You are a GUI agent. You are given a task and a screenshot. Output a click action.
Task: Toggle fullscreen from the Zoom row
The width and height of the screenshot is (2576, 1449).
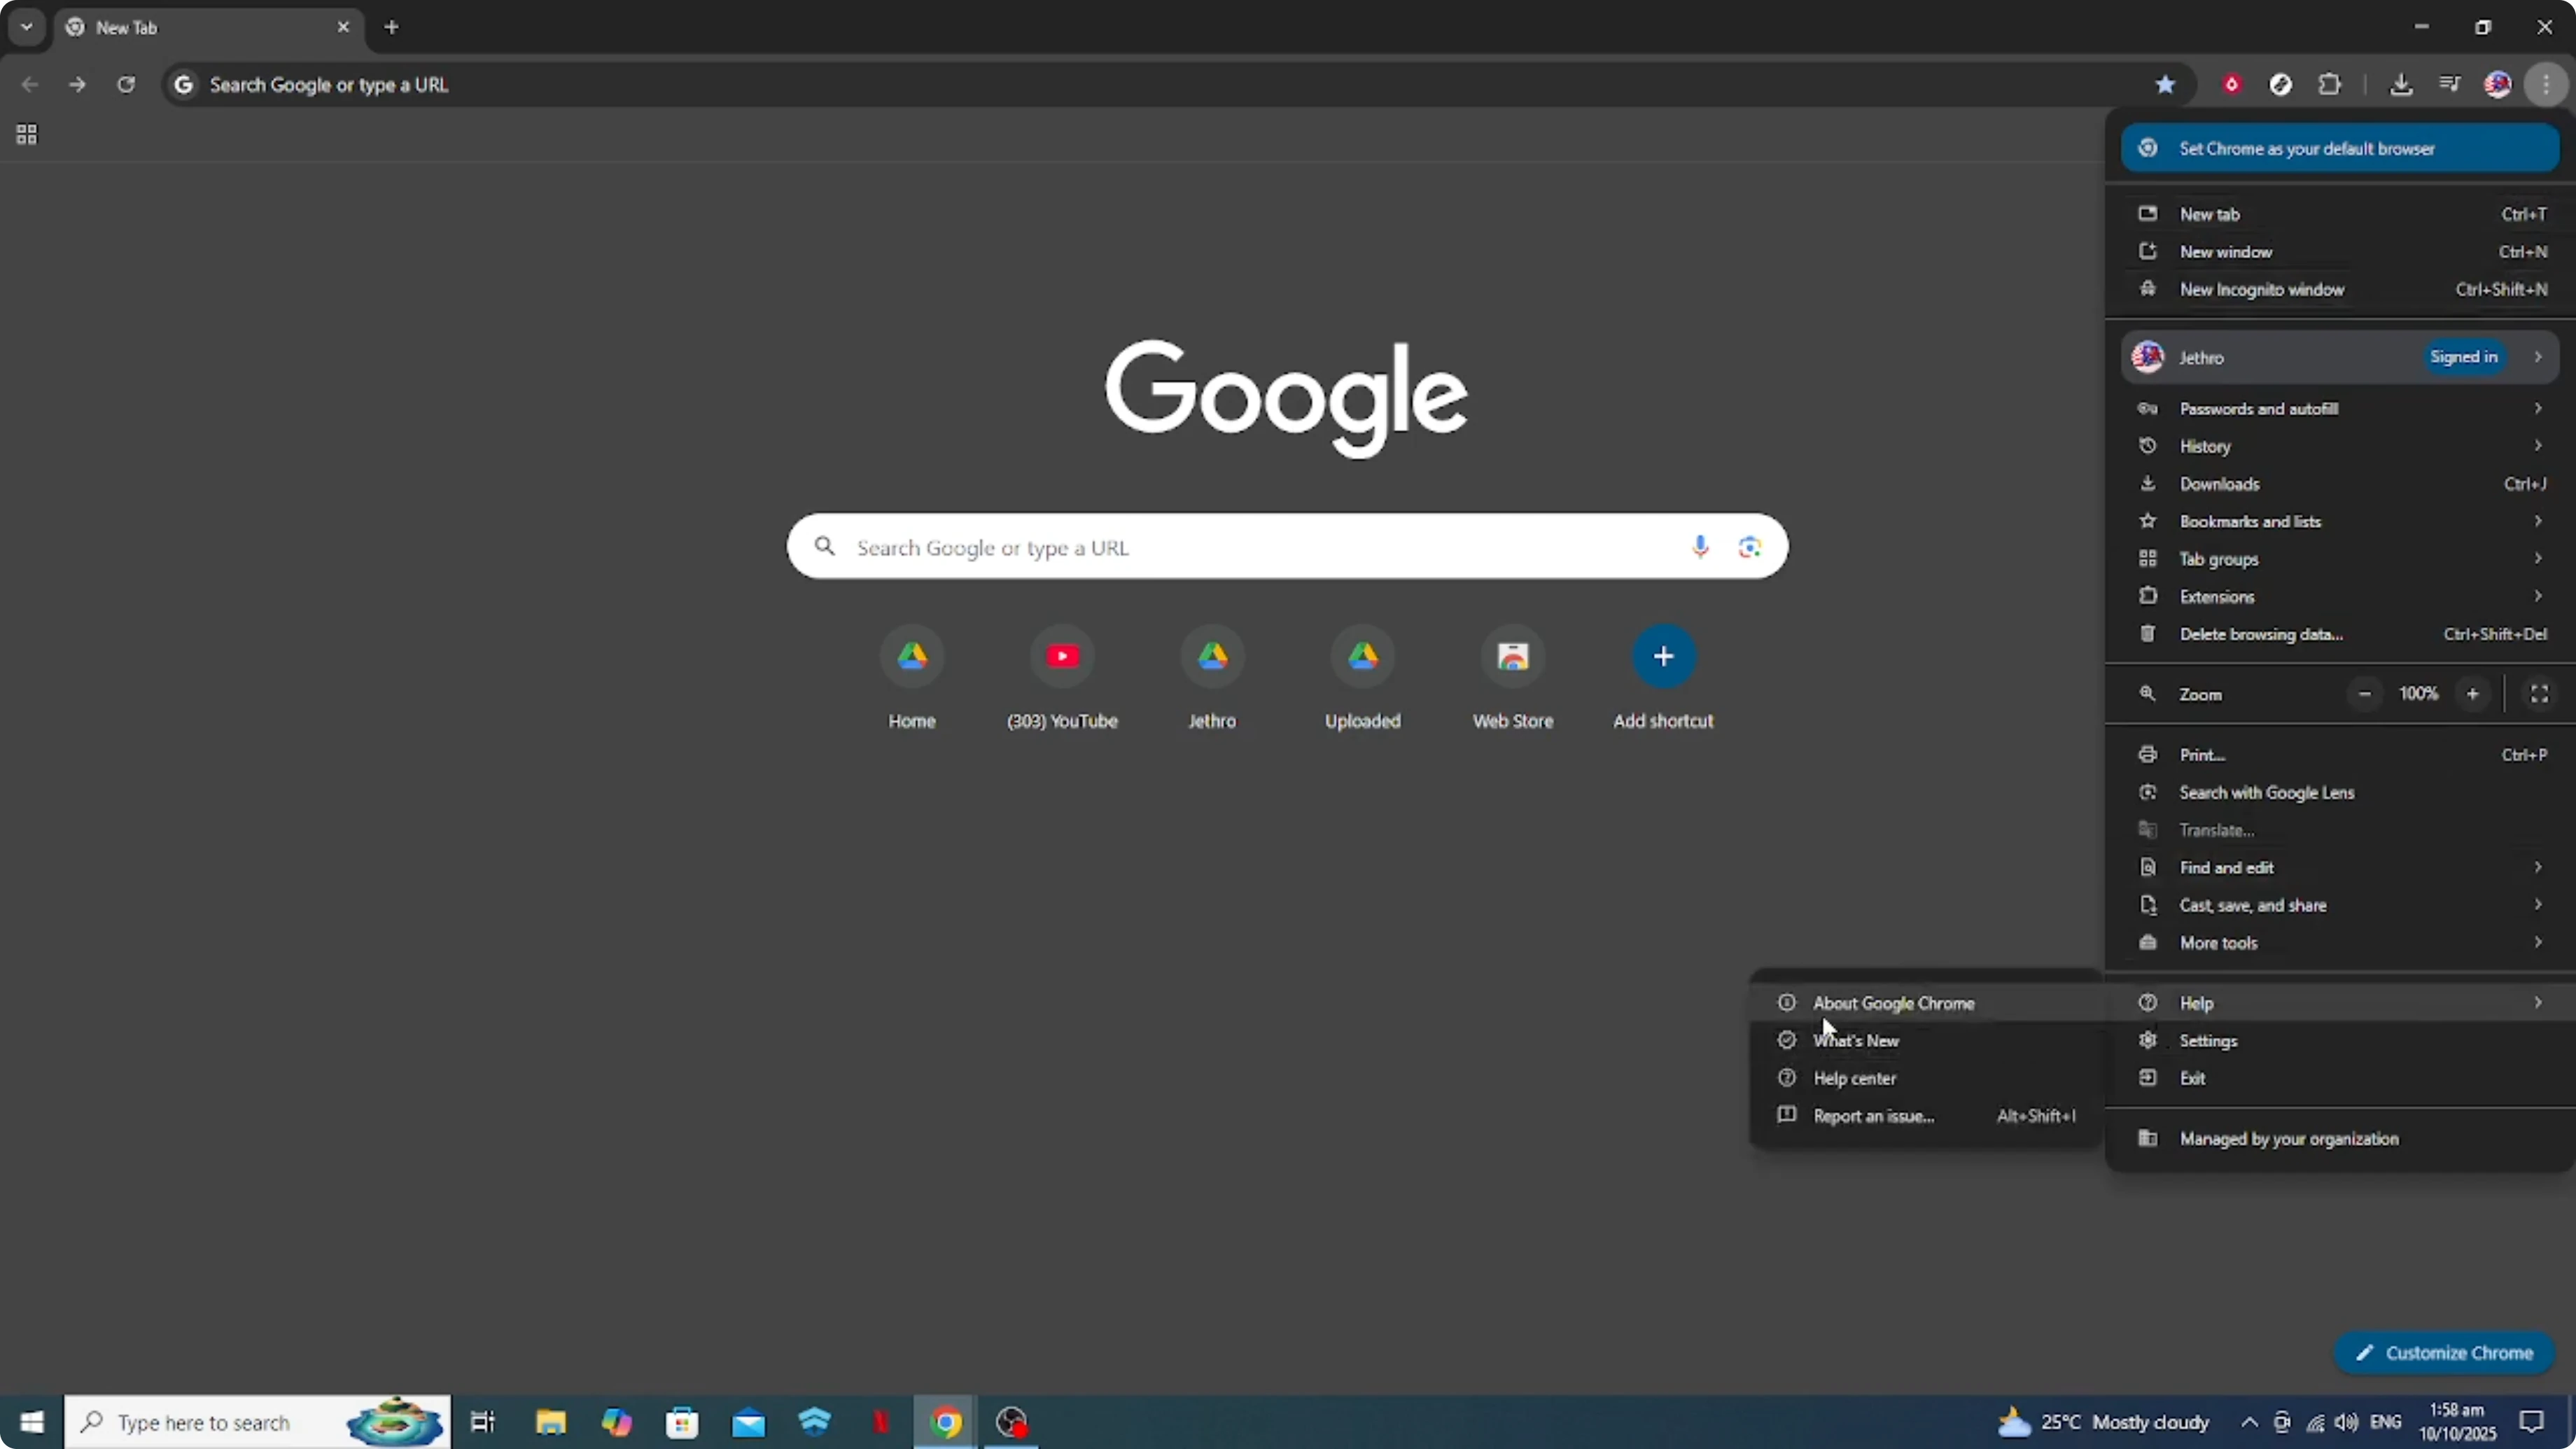2540,693
